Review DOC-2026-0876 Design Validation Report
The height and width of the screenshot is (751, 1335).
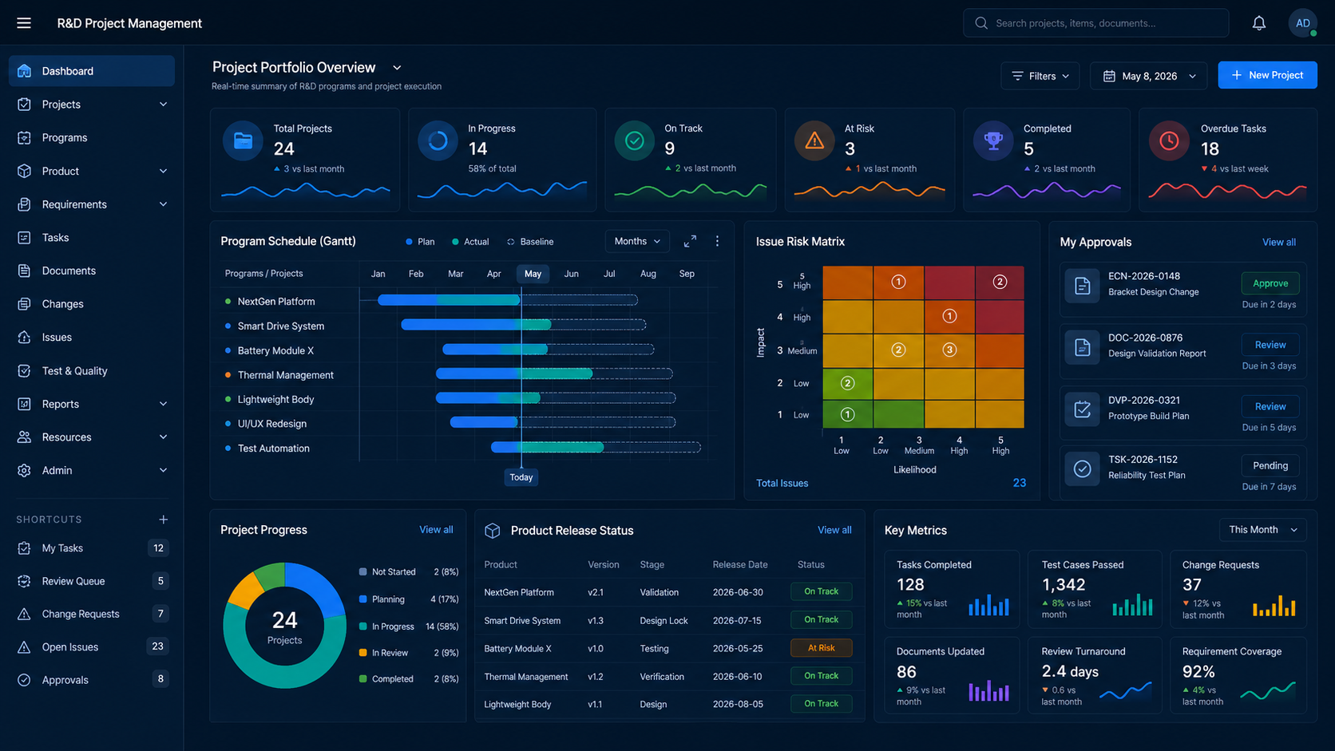click(1270, 345)
